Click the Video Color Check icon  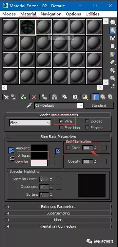point(113,54)
